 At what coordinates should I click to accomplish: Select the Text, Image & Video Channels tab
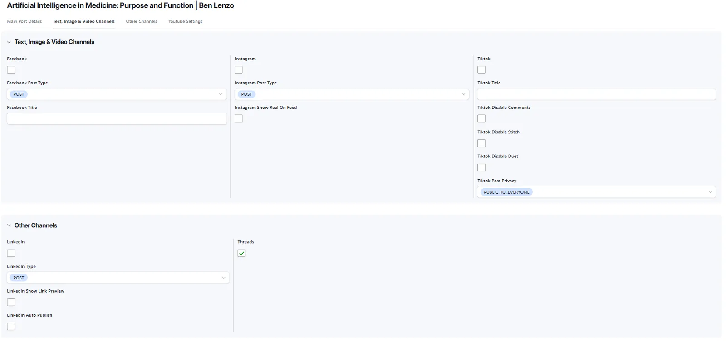point(83,21)
